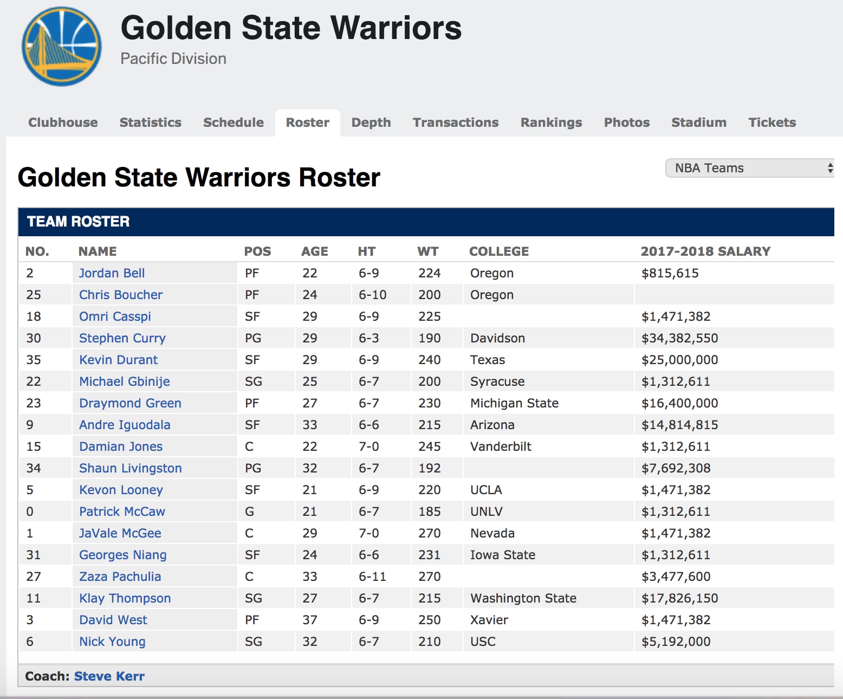
Task: Click the Michigan State college cell
Action: click(x=514, y=403)
